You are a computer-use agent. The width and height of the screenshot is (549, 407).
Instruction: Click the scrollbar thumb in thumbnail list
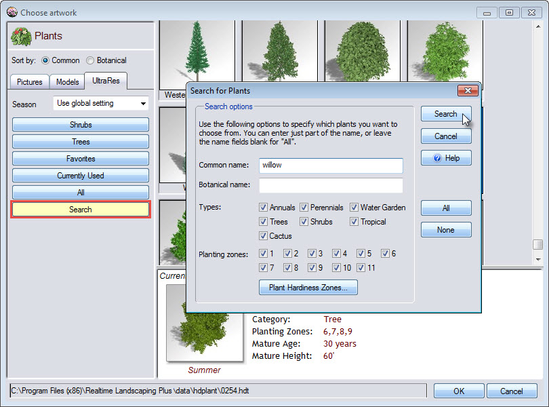538,244
